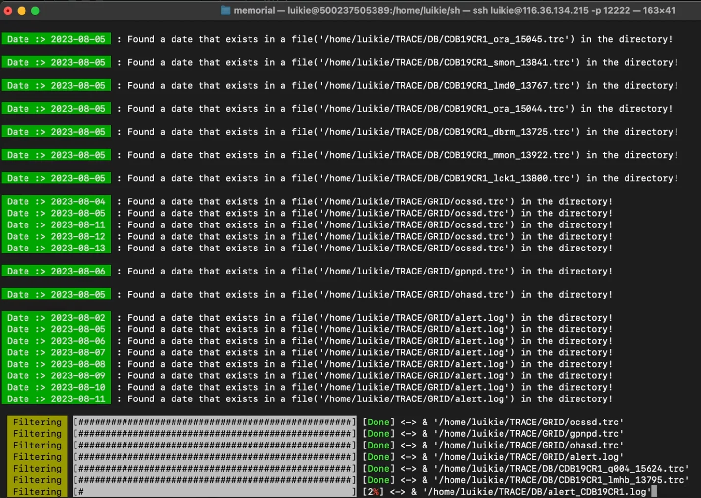The image size is (701, 498).
Task: Click the path '/home/luikie/TRACE/DB/CDB19CR1_lmd0_13767.trc'
Action: click(449, 85)
